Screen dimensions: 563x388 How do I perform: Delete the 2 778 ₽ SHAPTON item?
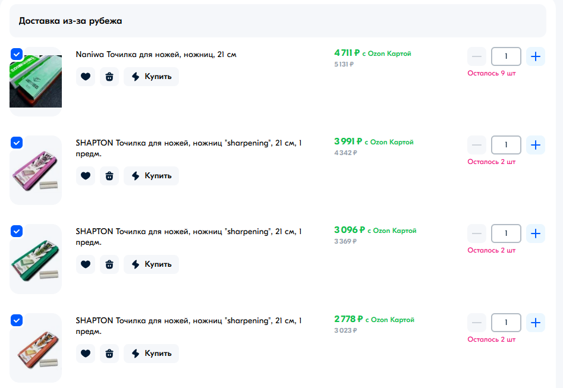pyautogui.click(x=109, y=354)
